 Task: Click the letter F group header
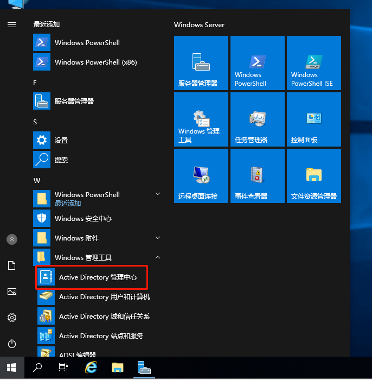(35, 83)
